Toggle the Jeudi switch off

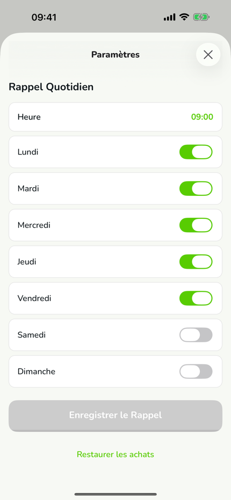coord(196,262)
